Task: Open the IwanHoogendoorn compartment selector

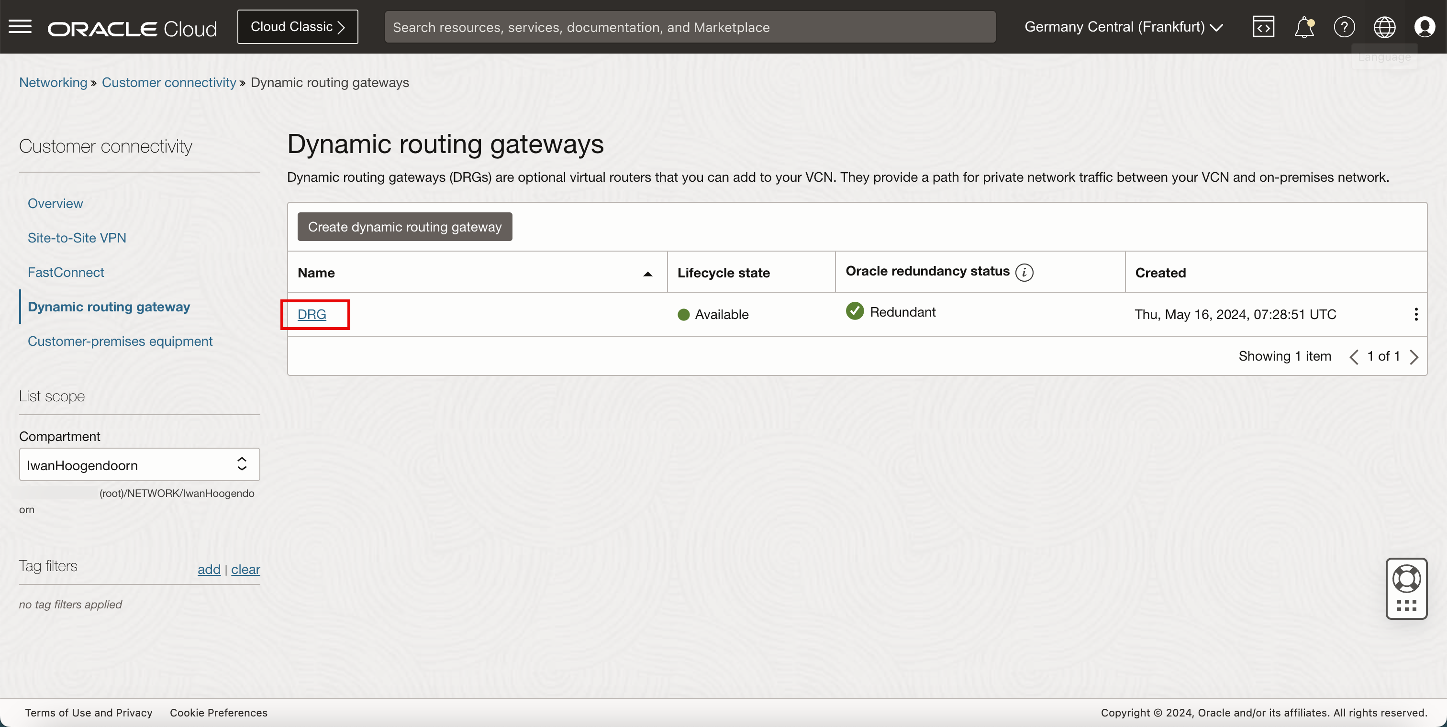Action: click(x=139, y=464)
